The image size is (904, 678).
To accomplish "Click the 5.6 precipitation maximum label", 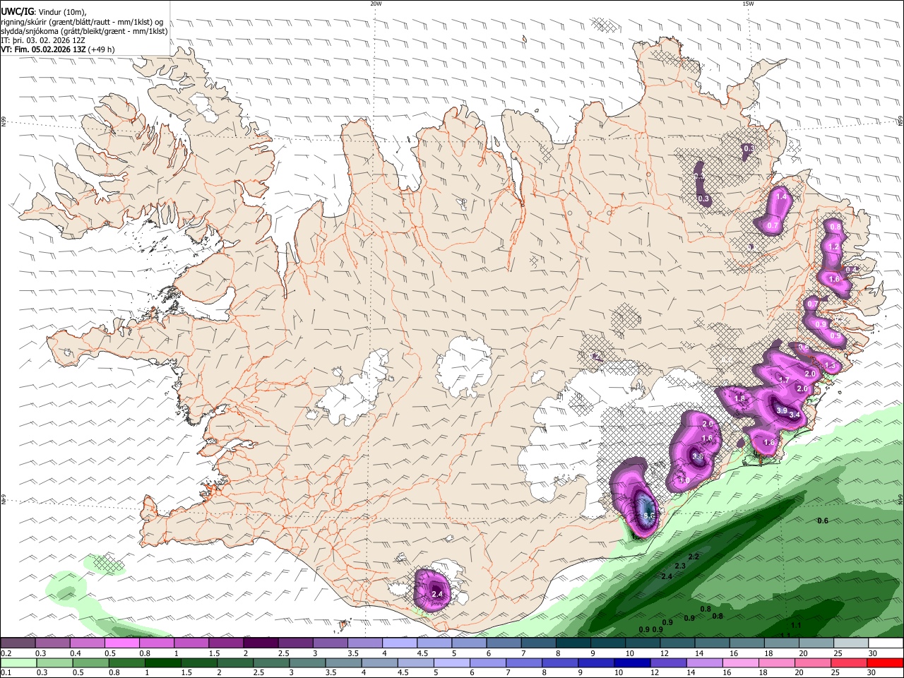I will click(650, 517).
